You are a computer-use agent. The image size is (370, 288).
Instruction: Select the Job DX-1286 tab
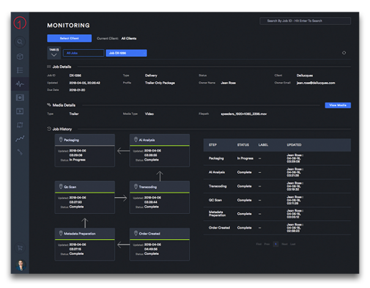[126, 53]
